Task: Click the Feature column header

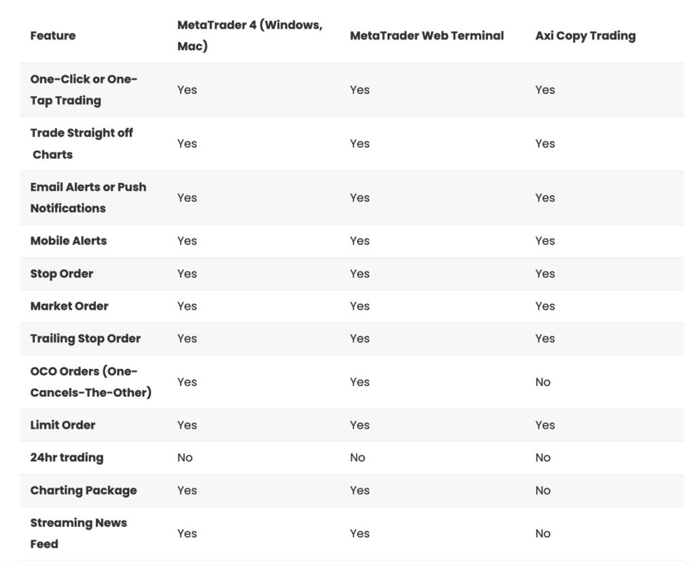Action: tap(53, 35)
